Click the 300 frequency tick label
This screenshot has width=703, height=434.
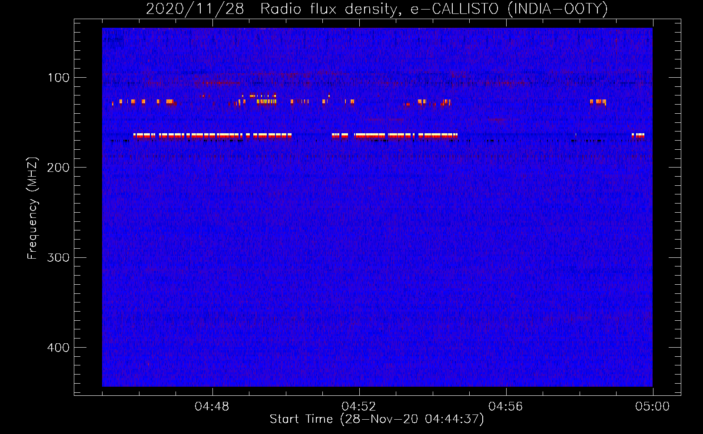58,257
